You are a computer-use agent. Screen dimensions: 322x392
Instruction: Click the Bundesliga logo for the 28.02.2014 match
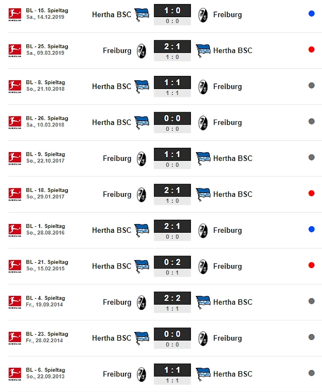(15, 338)
